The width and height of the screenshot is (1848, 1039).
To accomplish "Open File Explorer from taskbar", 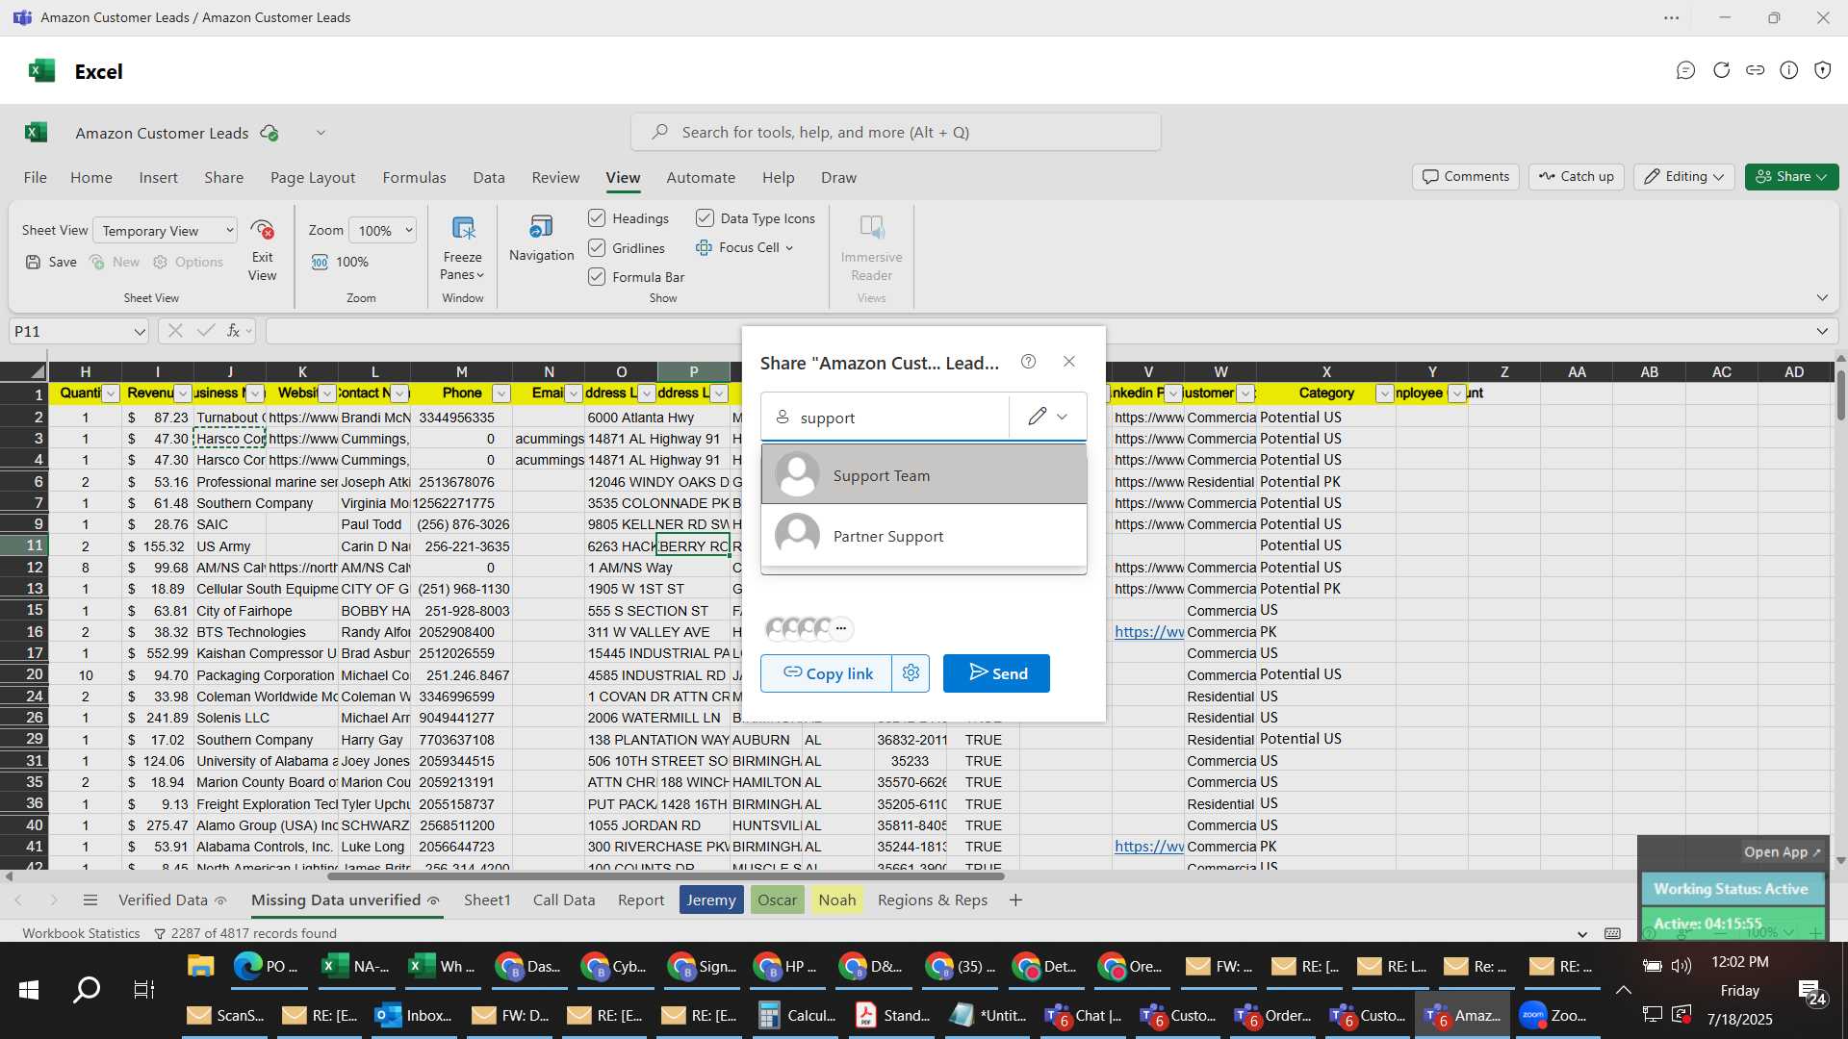I will point(200,966).
